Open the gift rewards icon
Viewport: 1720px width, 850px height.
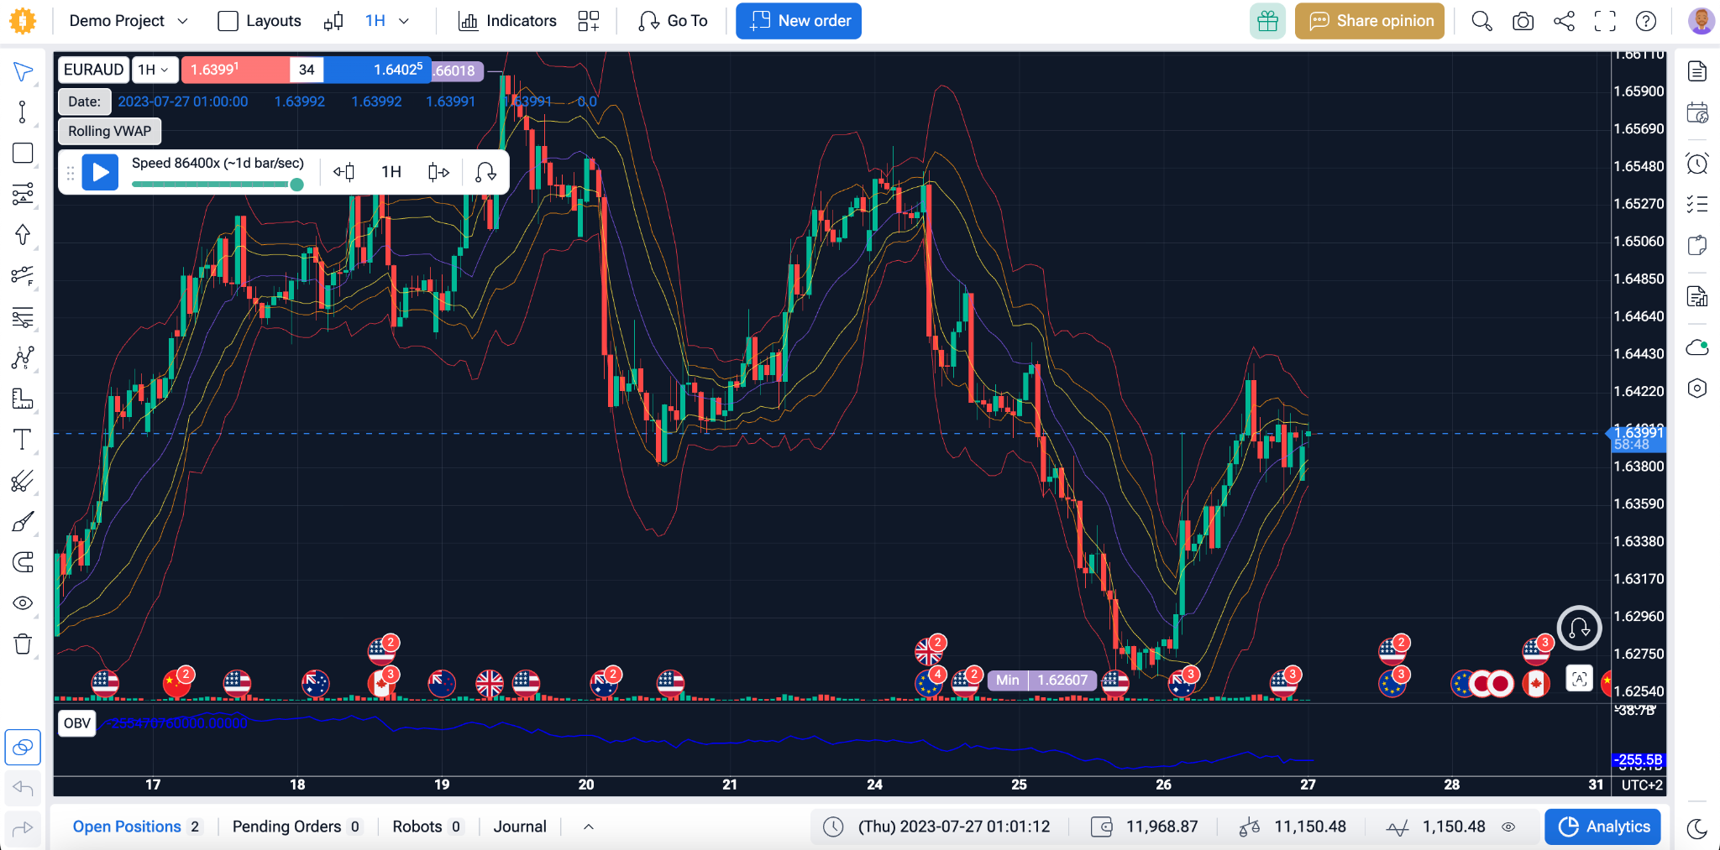pos(1268,21)
